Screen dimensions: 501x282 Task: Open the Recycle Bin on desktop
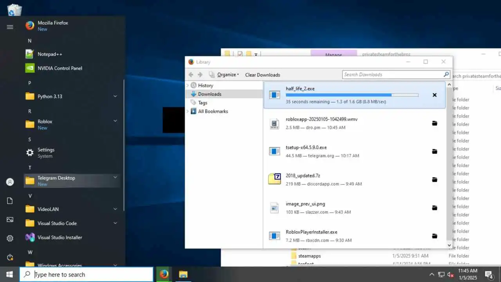coord(14,10)
